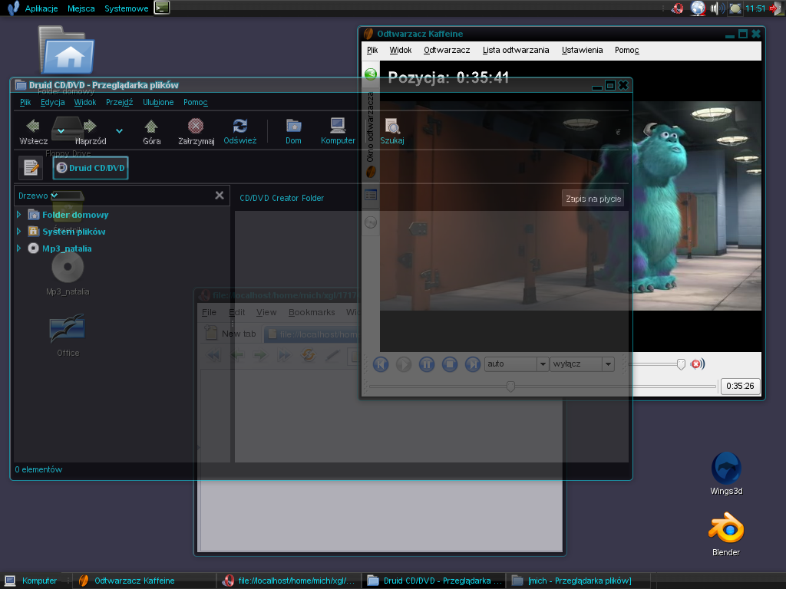Image resolution: width=786 pixels, height=589 pixels.
Task: Select Folder domowy in the tree
Action: coord(75,215)
